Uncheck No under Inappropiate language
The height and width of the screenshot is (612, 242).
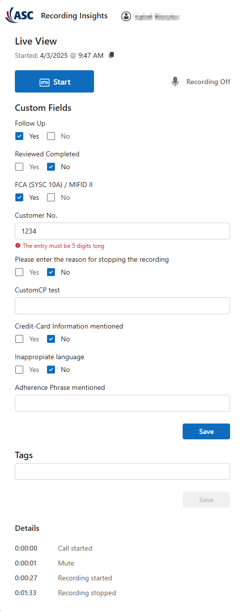click(x=51, y=370)
